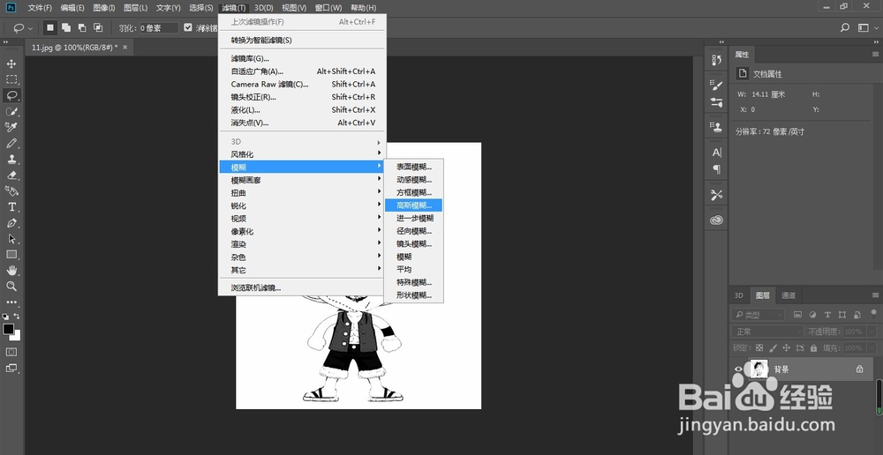Open the Creative Cloud Libraries panel icon
Viewport: 883px width, 455px height.
(716, 220)
